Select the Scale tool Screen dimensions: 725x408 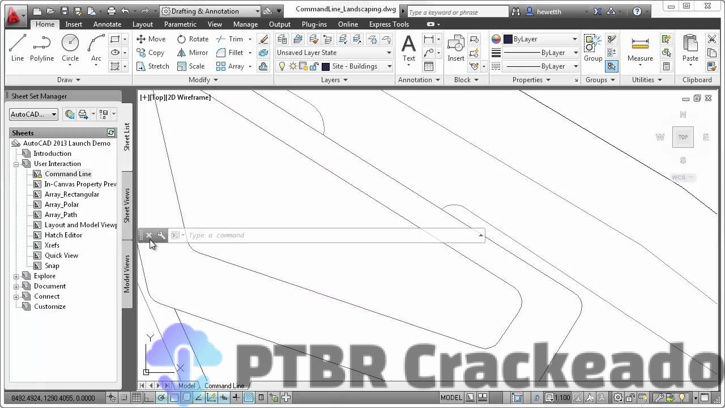tap(191, 66)
